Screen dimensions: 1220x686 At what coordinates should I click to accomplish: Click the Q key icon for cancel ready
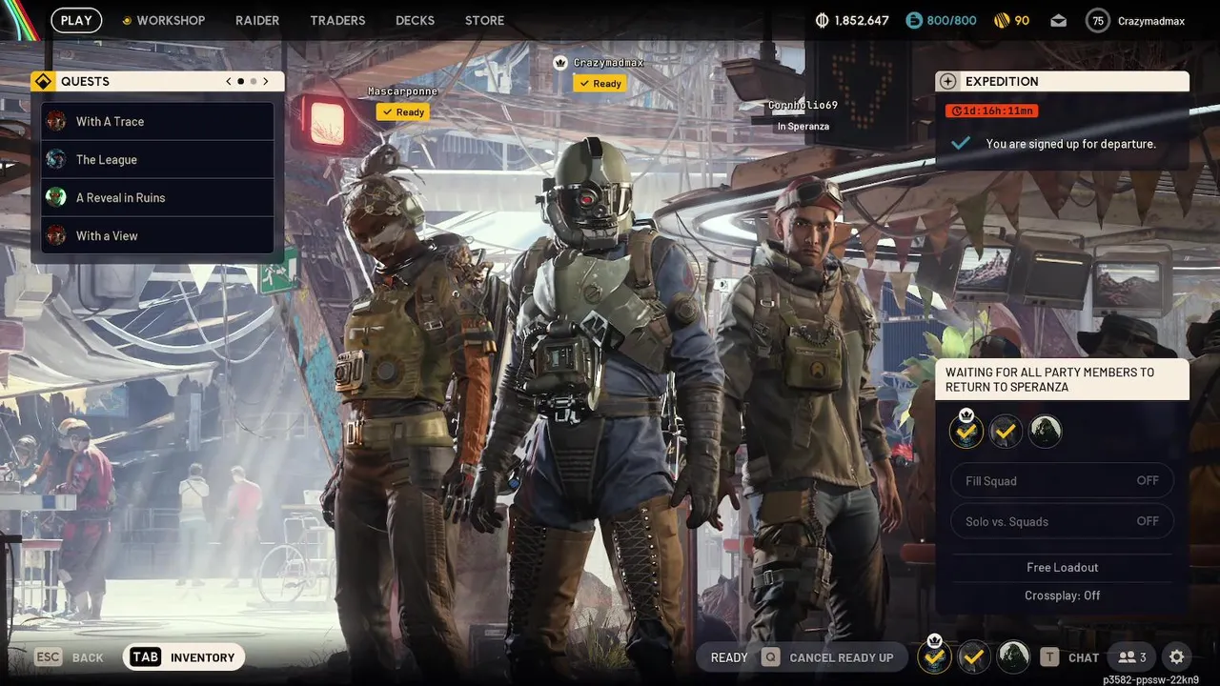(770, 657)
